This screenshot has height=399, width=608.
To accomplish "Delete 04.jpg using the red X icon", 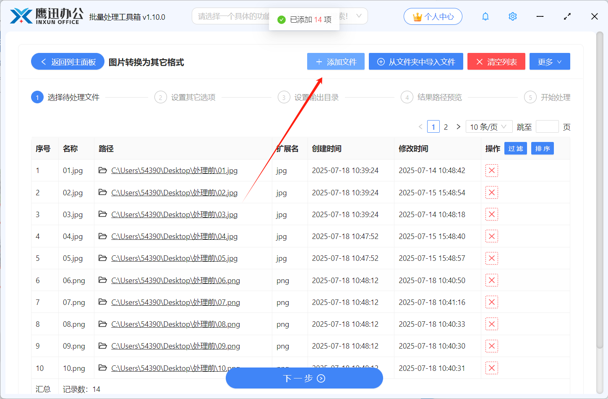I will [492, 236].
